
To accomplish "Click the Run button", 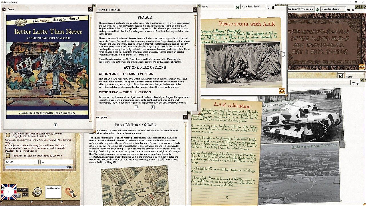I will [25, 194].
